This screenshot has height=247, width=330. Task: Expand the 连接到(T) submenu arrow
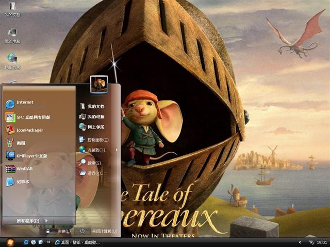(117, 150)
